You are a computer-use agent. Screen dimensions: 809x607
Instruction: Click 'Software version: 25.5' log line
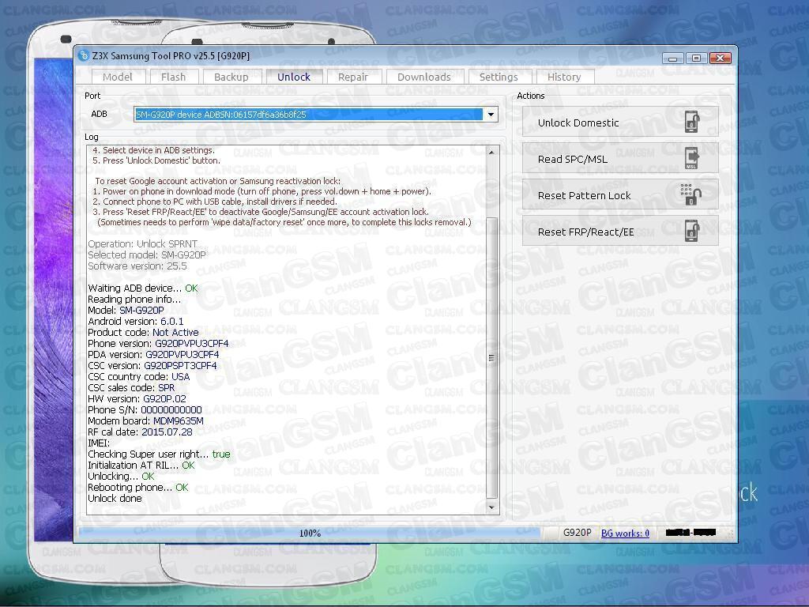[x=137, y=266]
